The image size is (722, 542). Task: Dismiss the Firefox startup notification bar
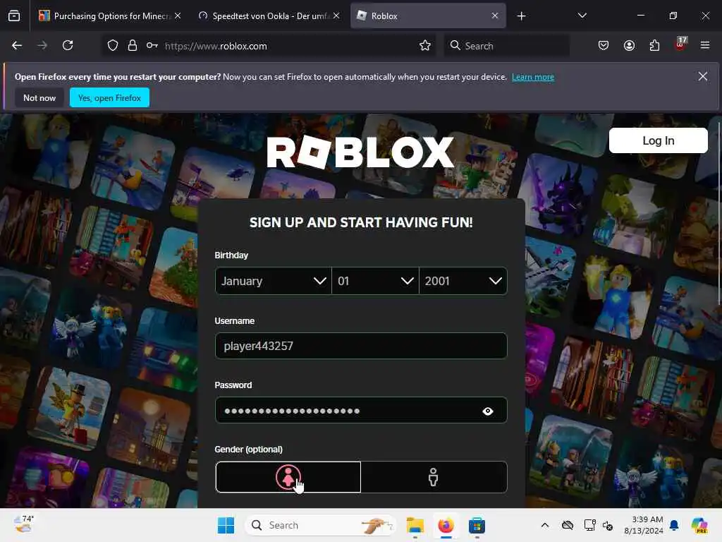703,76
